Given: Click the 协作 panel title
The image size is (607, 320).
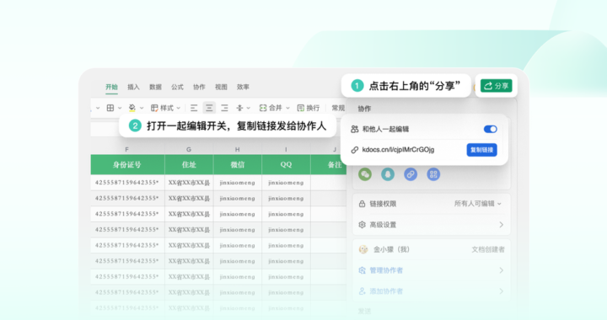Looking at the screenshot, I should (x=364, y=109).
